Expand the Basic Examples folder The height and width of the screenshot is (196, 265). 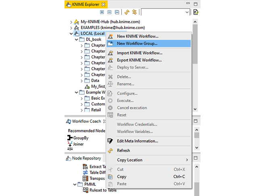(x=81, y=99)
